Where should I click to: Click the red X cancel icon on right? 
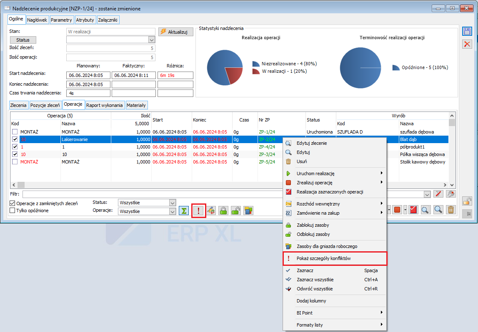tap(467, 44)
